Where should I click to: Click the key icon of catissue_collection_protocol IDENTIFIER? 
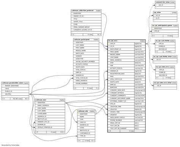tap(72, 13)
